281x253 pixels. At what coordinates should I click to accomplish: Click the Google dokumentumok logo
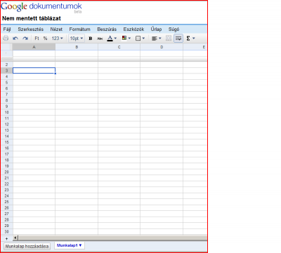41,7
